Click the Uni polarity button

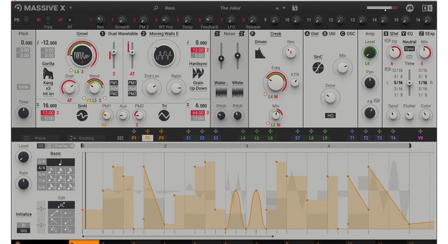(23, 231)
